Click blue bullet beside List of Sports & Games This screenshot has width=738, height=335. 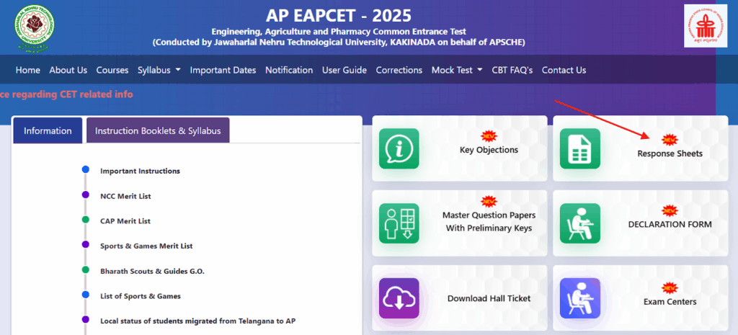[x=85, y=295]
